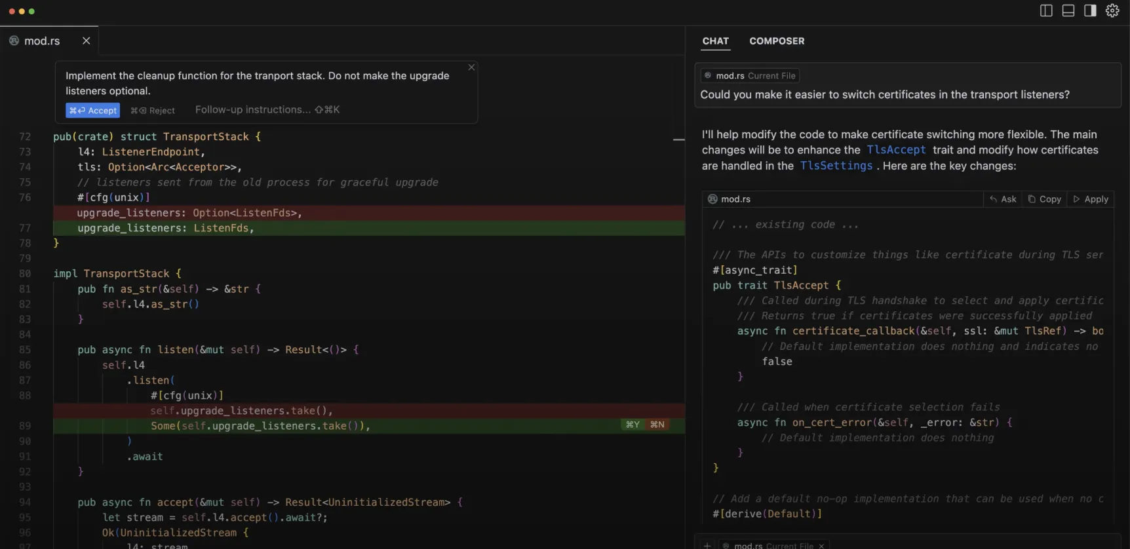Click the 'tls: Option<Arc<Acceptor>>,' line
This screenshot has height=549, width=1130.
click(160, 167)
